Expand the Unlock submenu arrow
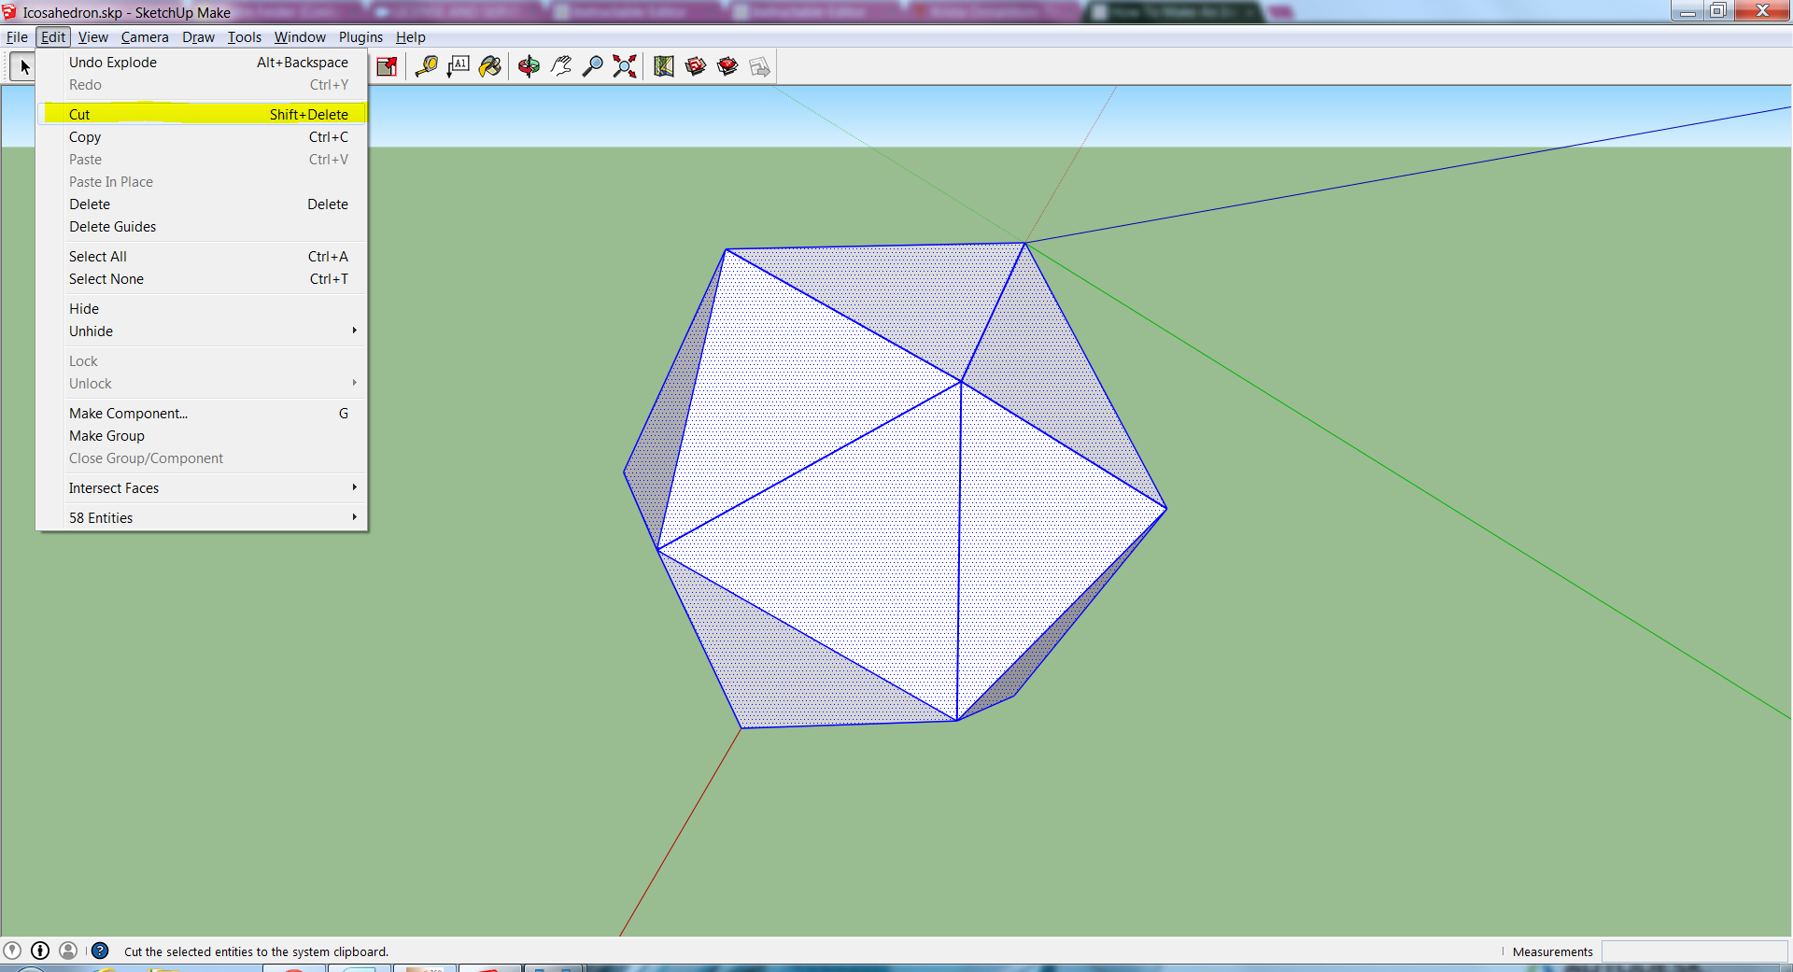1793x972 pixels. [x=355, y=383]
